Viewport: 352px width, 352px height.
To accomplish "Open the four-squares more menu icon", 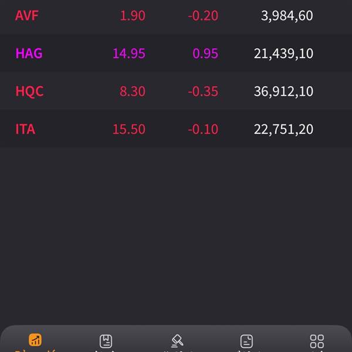I will [x=317, y=341].
